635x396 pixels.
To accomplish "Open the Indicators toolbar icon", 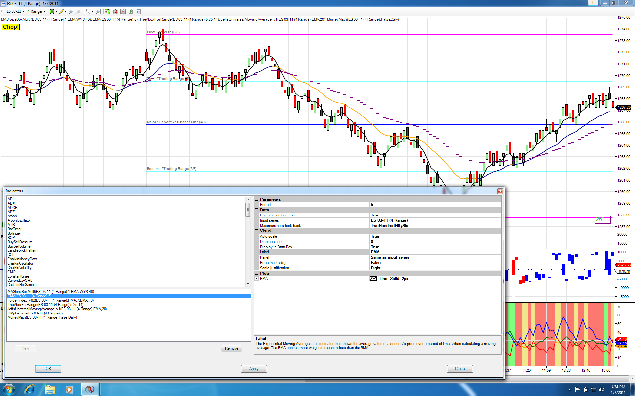I will point(123,11).
